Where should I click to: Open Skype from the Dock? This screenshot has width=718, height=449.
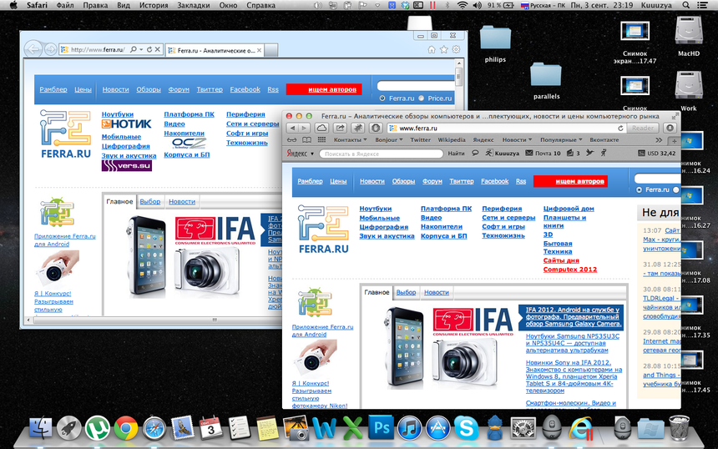[x=466, y=428]
